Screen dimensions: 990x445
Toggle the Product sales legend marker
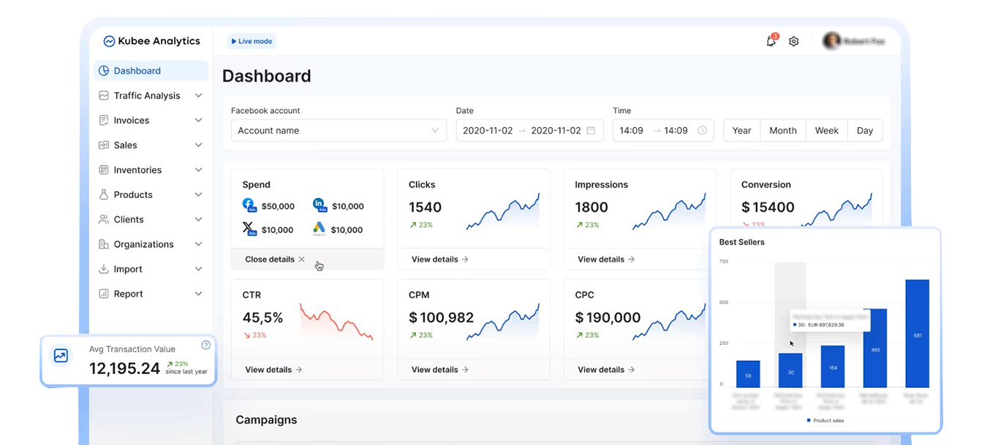coord(809,420)
